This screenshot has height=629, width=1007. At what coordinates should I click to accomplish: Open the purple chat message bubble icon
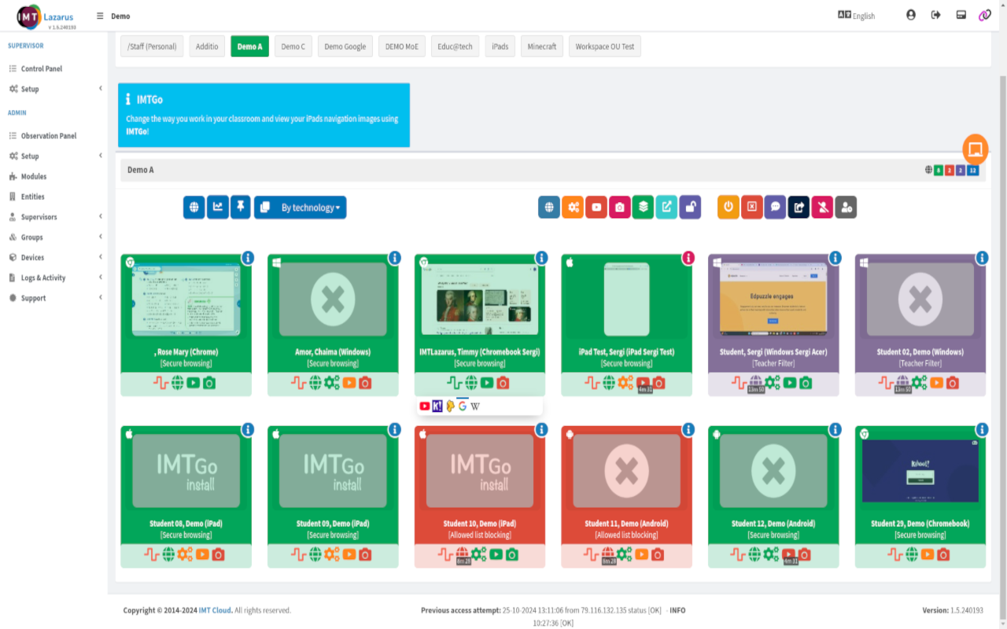point(775,207)
